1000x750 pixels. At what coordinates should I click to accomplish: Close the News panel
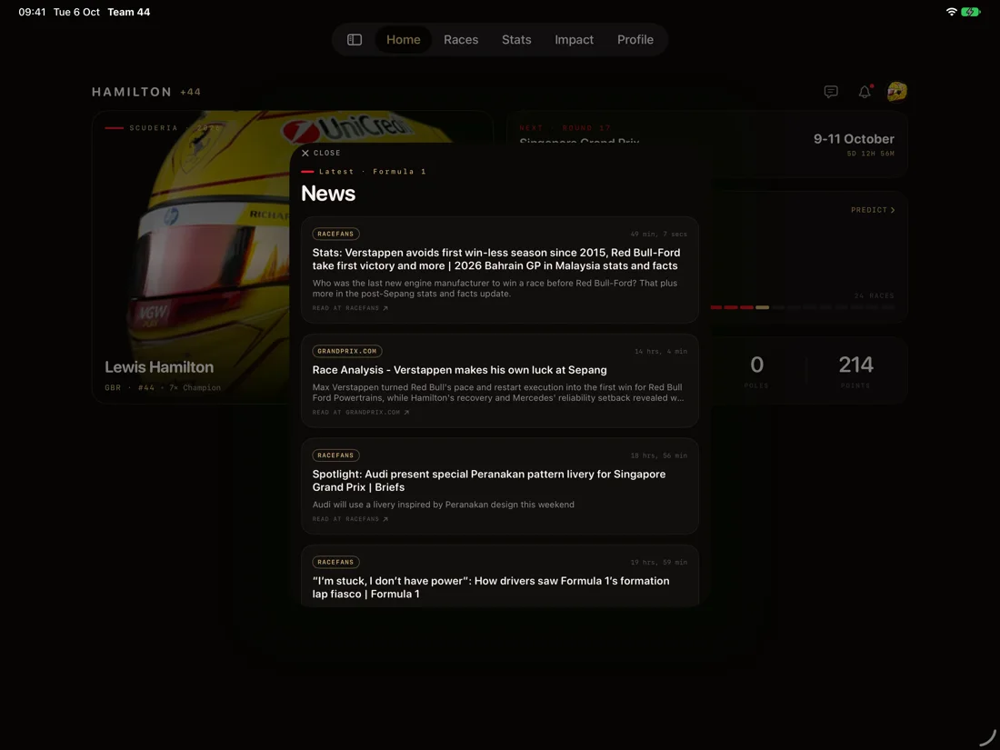(321, 153)
